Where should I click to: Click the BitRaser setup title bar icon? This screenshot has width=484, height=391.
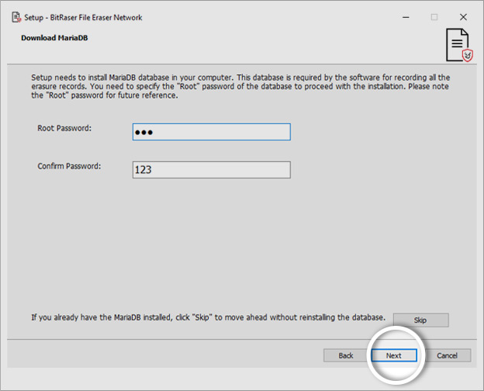coord(16,17)
